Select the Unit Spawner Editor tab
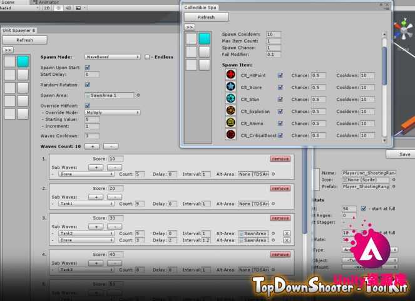The image size is (415, 301). click(x=19, y=31)
